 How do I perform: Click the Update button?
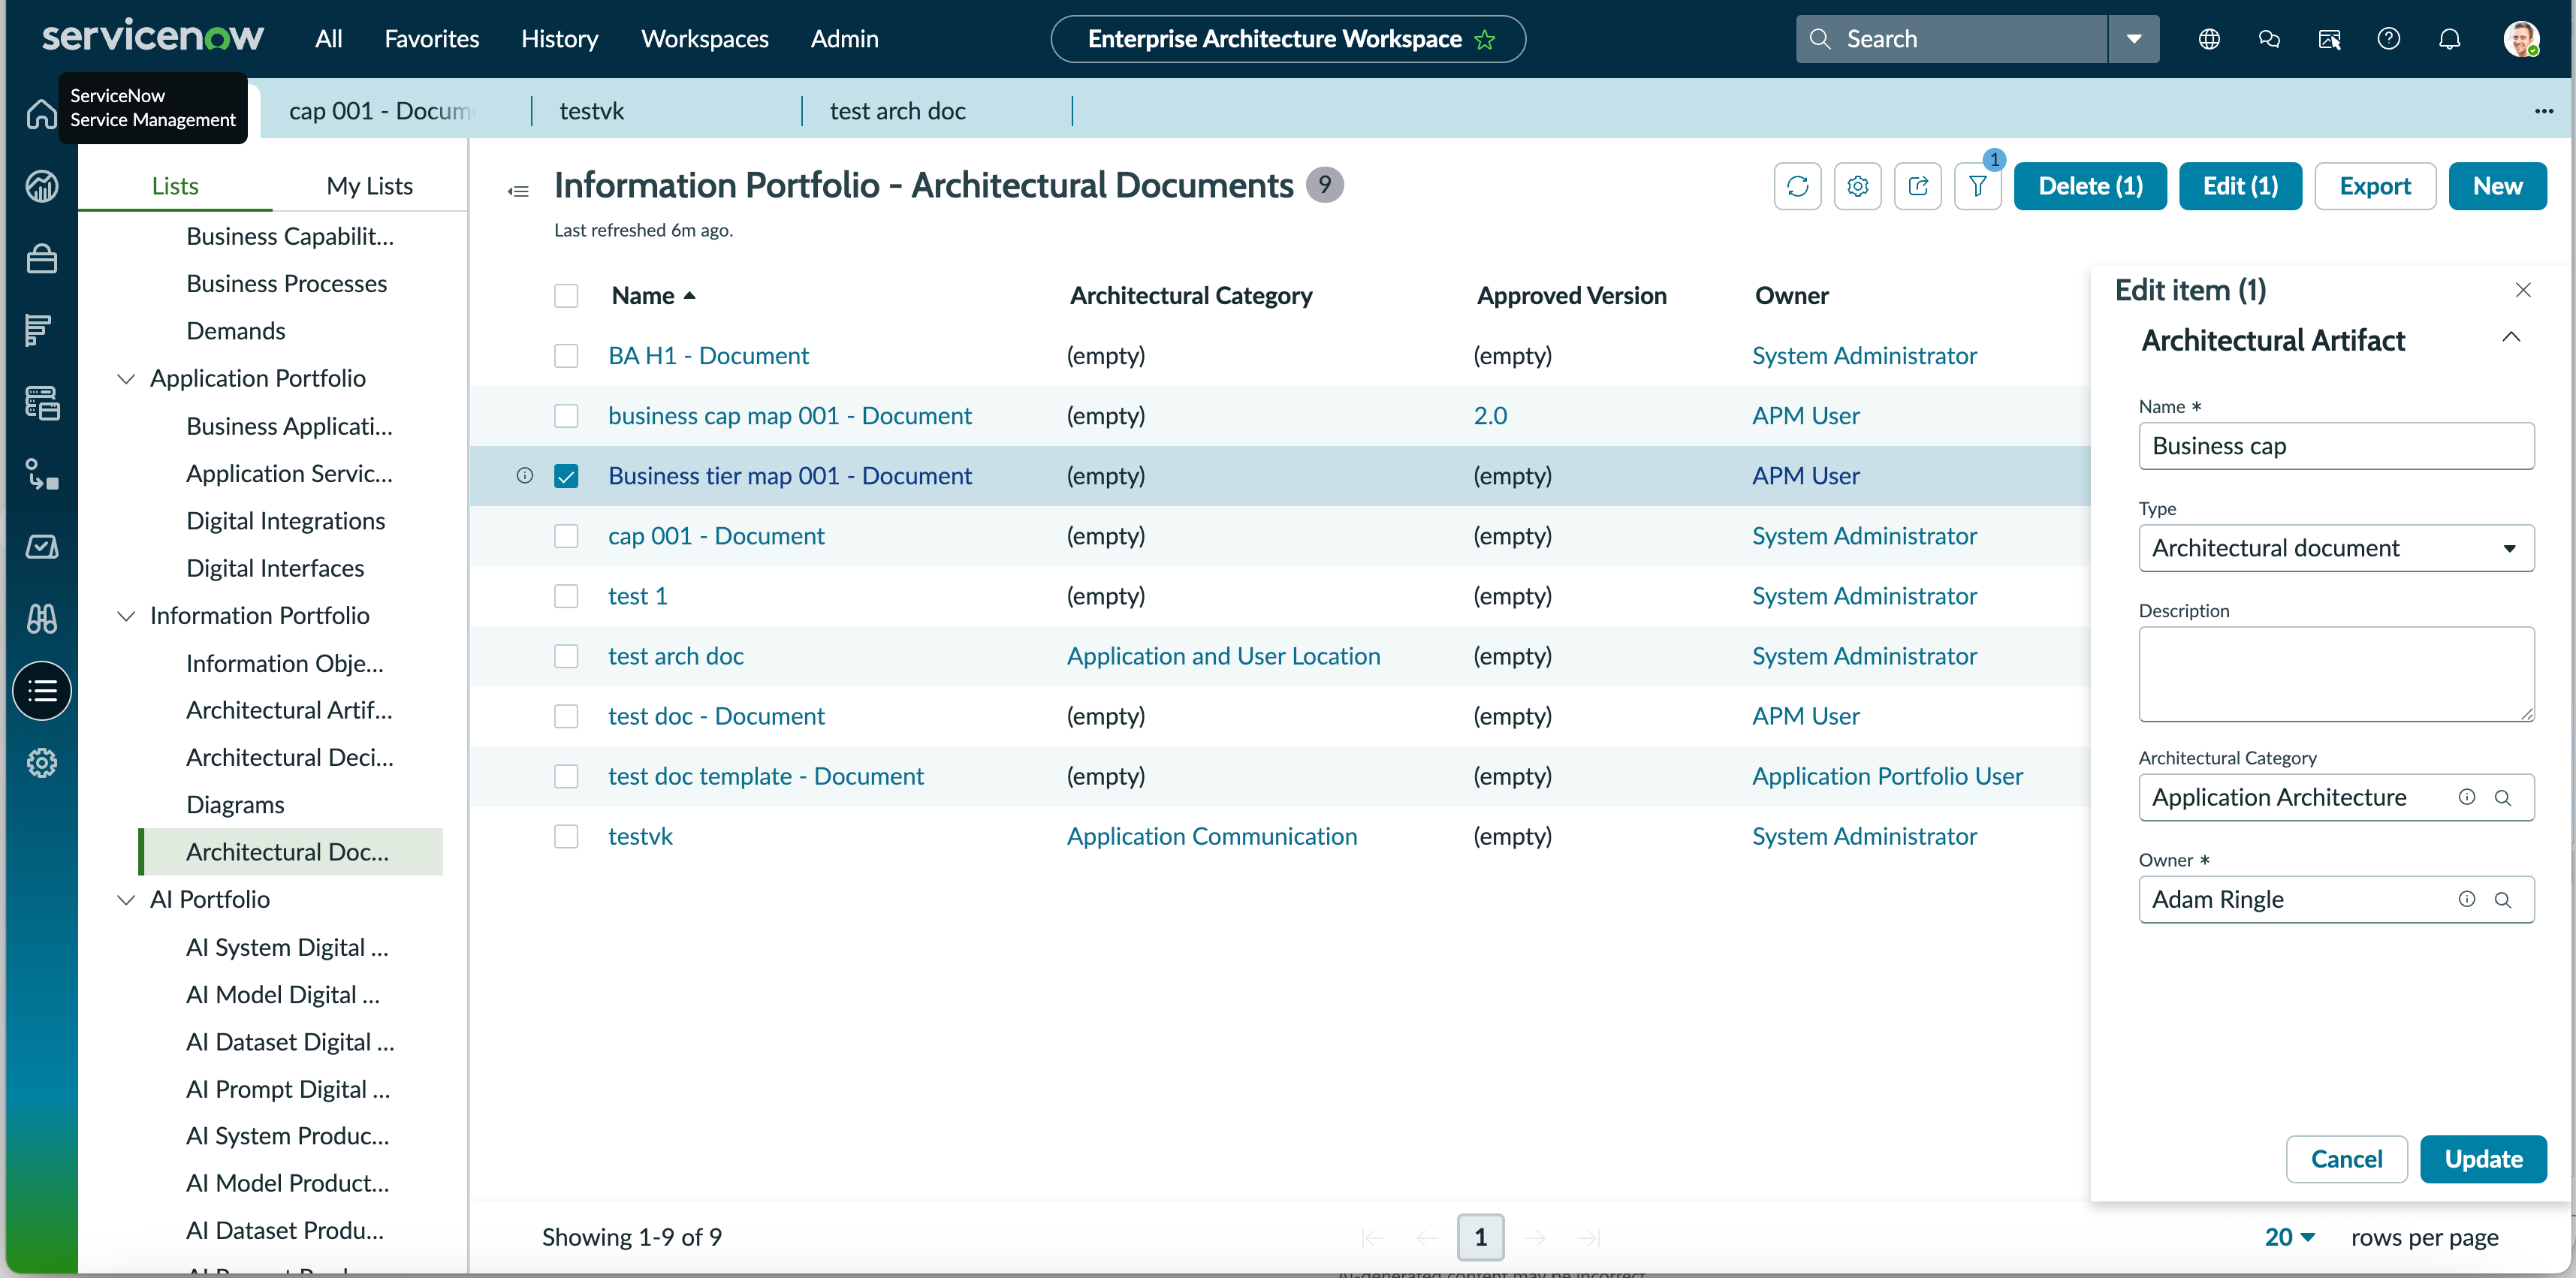point(2483,1159)
